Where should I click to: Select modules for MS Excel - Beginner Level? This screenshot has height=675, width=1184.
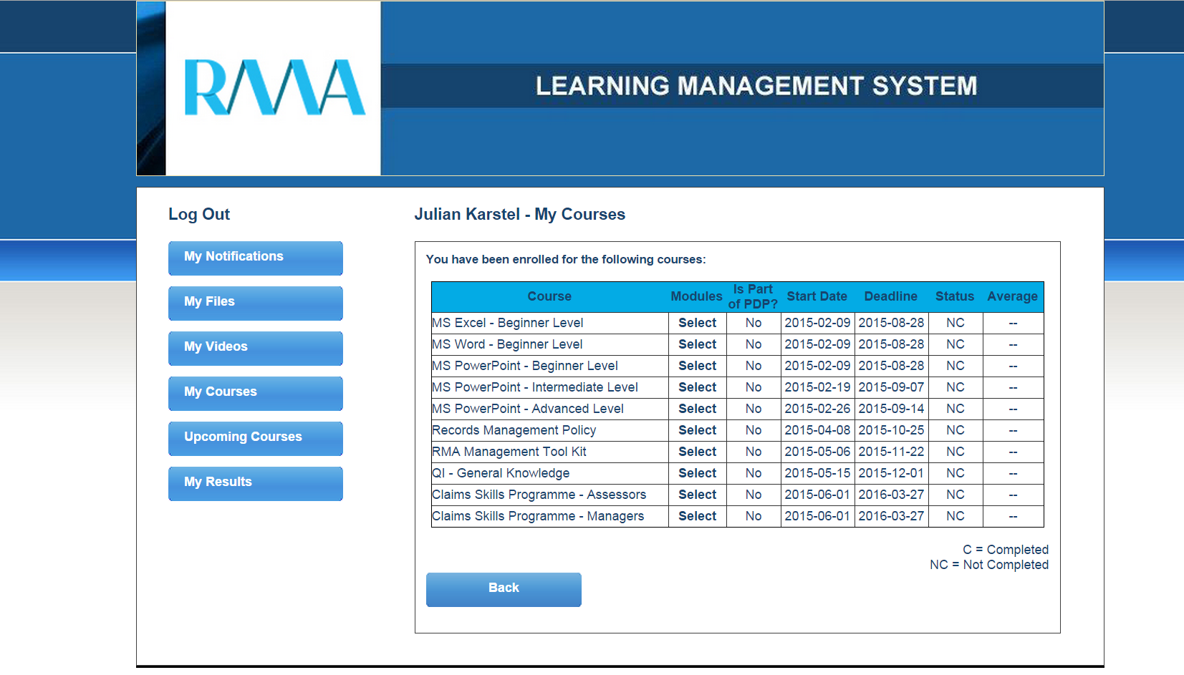698,323
